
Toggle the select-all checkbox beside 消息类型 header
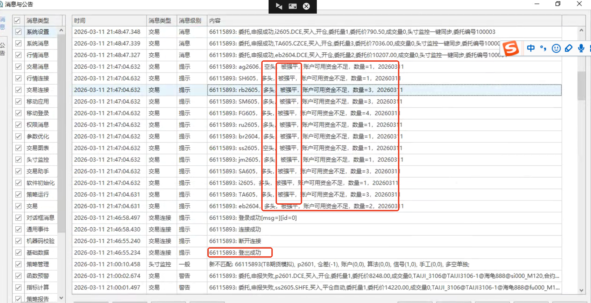17,21
